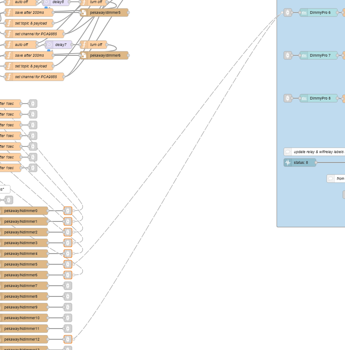Select the link-out node after pekaway/Ndimmer7
The width and height of the screenshot is (345, 350).
click(67, 286)
